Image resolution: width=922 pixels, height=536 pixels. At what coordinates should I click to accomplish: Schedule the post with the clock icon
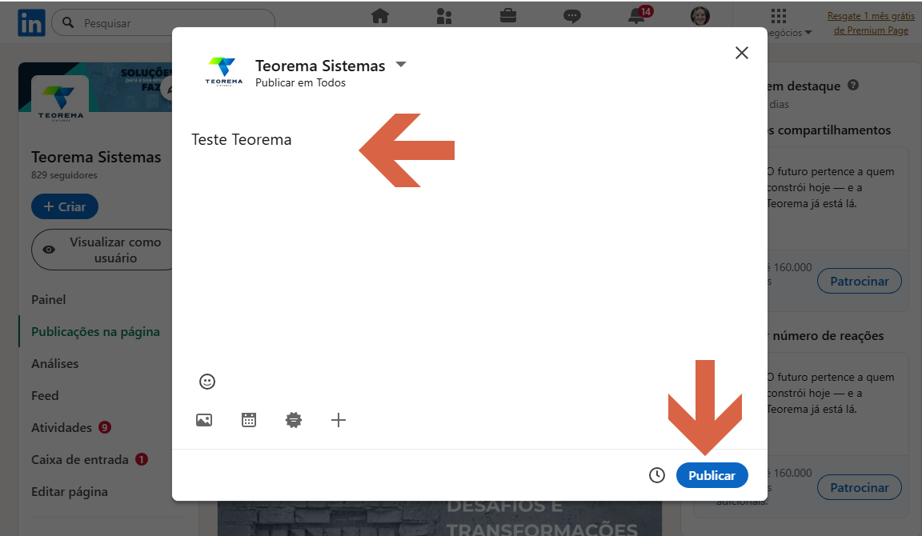point(657,475)
